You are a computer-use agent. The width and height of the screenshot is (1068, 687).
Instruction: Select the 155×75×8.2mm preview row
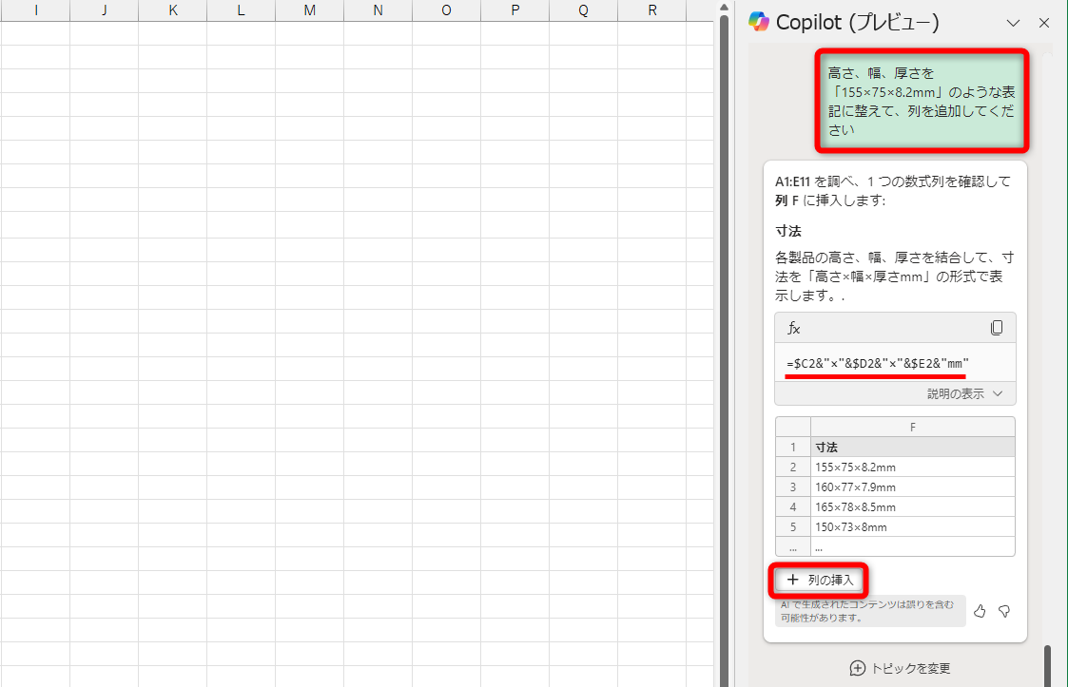coord(856,467)
